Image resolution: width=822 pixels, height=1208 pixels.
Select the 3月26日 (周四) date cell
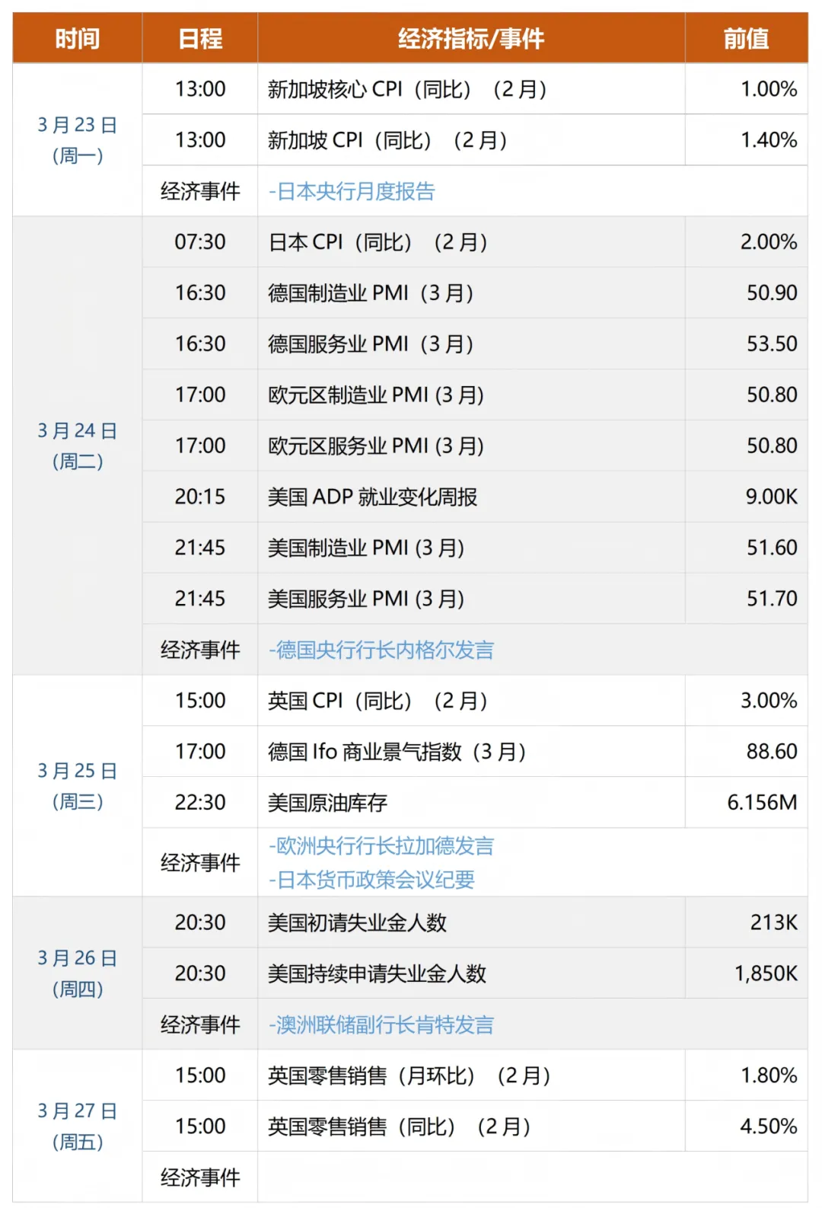coord(78,973)
